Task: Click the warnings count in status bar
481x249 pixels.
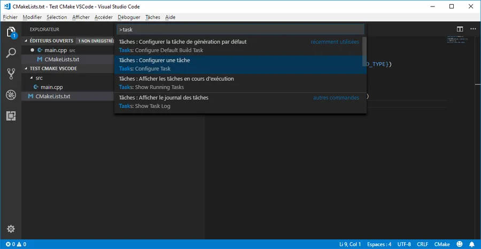Action: [x=21, y=244]
